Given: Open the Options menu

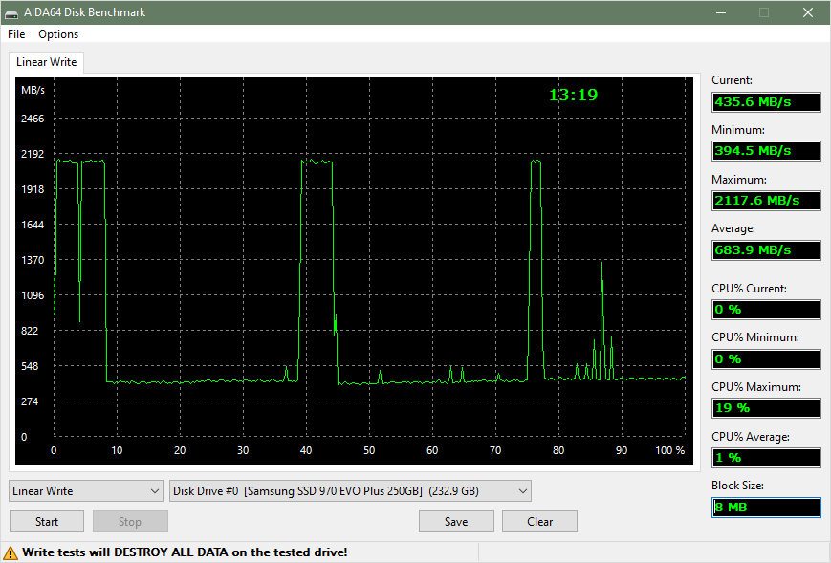Looking at the screenshot, I should click(58, 34).
